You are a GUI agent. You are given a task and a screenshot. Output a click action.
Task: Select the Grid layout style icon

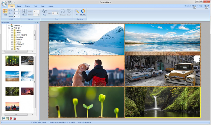[5, 11]
